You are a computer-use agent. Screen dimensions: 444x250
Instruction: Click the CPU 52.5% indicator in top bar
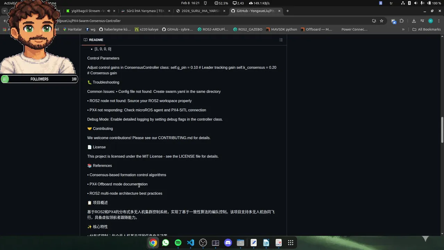(221, 3)
